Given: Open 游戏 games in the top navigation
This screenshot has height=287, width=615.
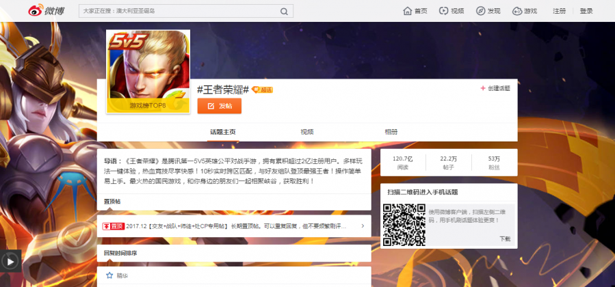Looking at the screenshot, I should point(525,11).
